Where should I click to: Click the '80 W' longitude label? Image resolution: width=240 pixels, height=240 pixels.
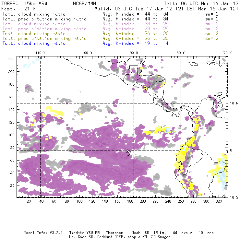pyautogui.click(x=180, y=53)
